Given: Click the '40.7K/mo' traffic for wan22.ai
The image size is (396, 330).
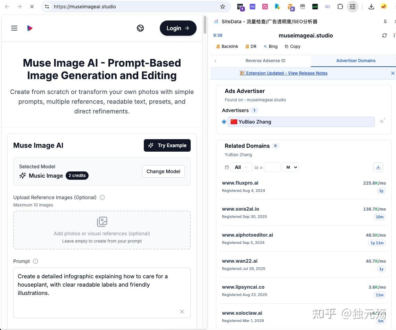Looking at the screenshot, I should (x=376, y=261).
